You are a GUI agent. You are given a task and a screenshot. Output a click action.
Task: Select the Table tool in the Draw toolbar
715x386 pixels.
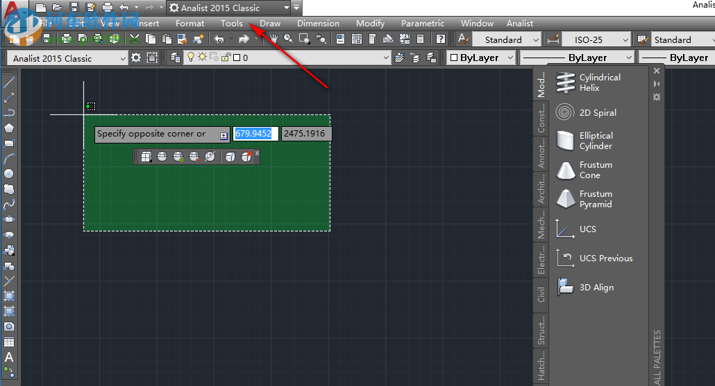tap(8, 342)
